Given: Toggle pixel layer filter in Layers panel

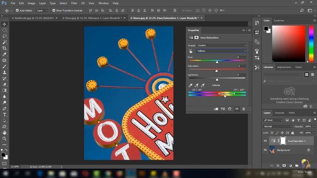Looking at the screenshot, I should (x=287, y=120).
